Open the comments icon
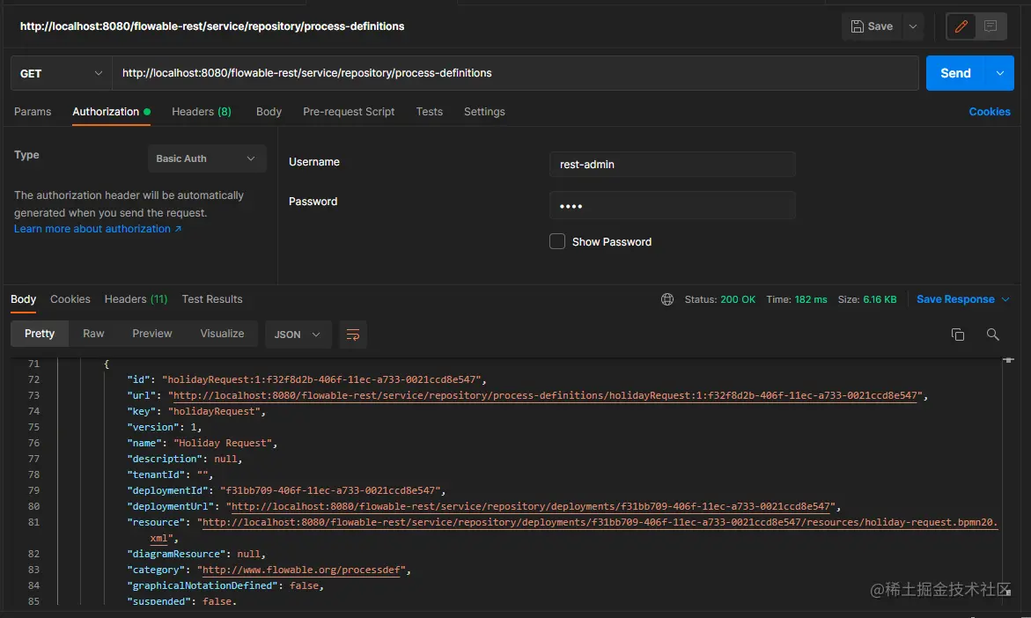This screenshot has width=1031, height=618. click(990, 26)
